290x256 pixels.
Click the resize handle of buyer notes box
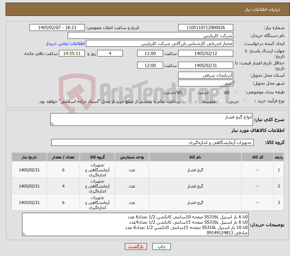[24, 234]
